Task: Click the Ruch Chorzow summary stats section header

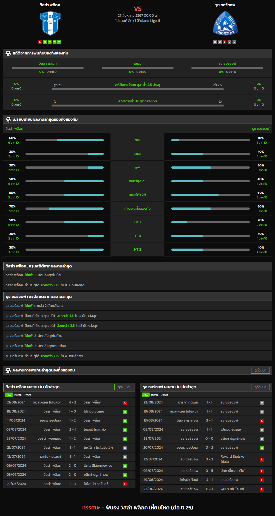Action: (138, 296)
